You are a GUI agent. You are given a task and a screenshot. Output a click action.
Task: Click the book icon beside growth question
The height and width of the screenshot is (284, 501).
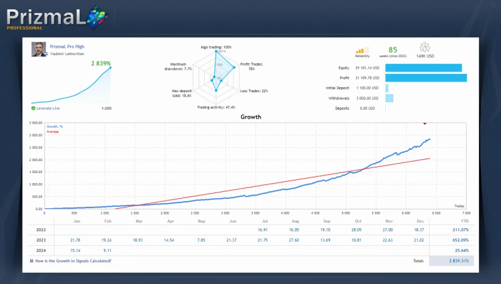(x=31, y=261)
